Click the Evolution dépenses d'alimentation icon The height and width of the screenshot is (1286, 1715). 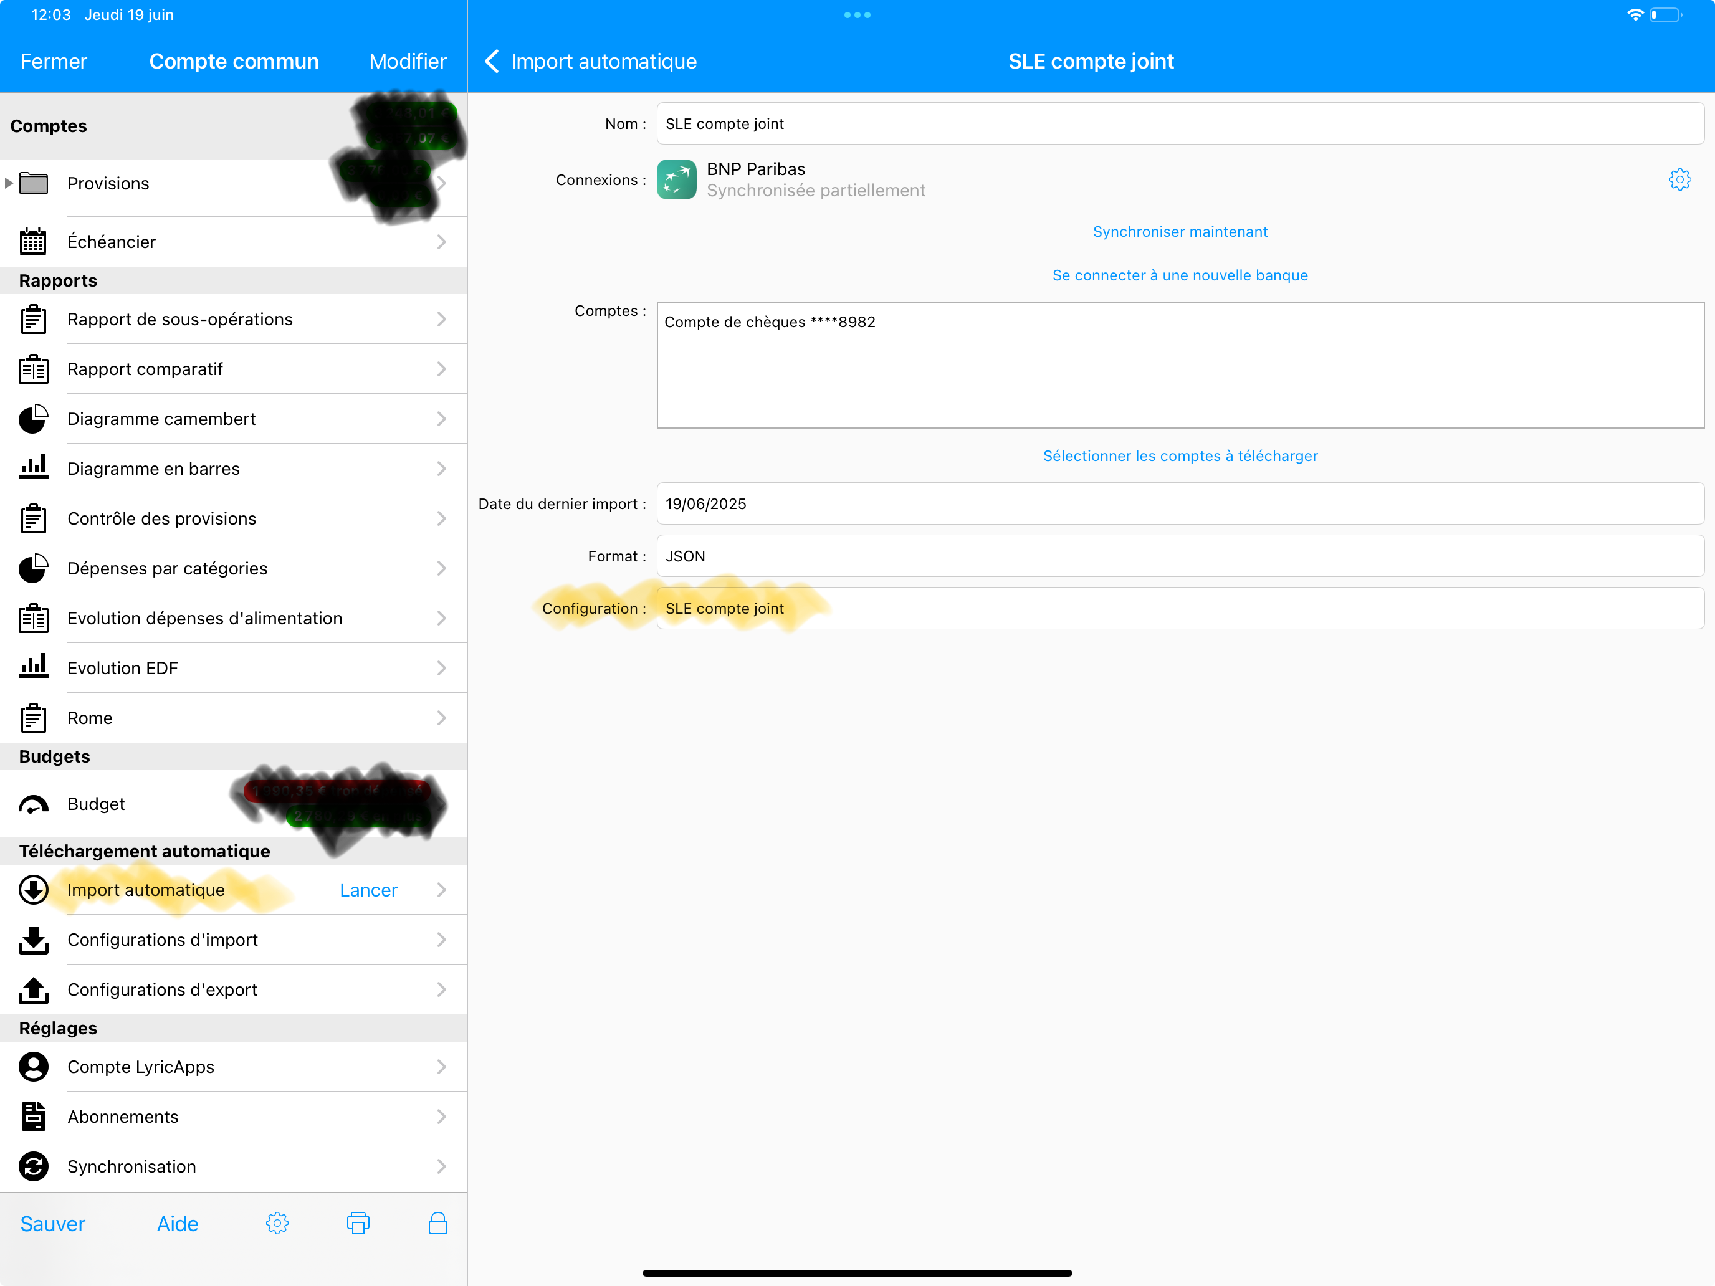coord(33,618)
